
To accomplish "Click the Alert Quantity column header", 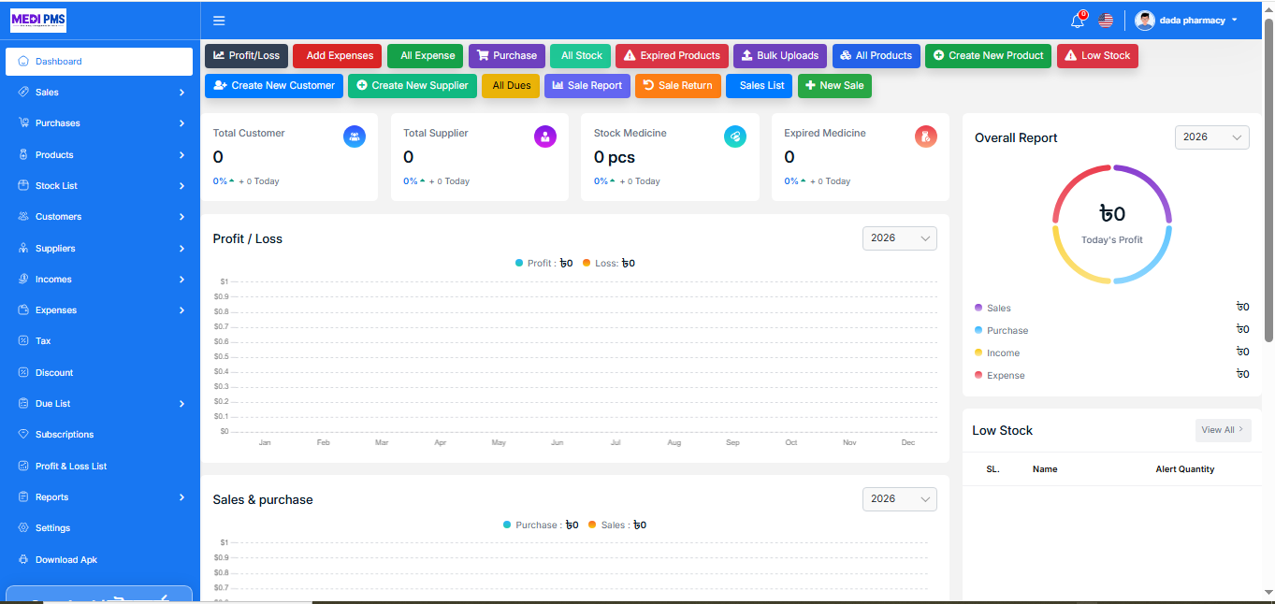I will click(x=1184, y=469).
